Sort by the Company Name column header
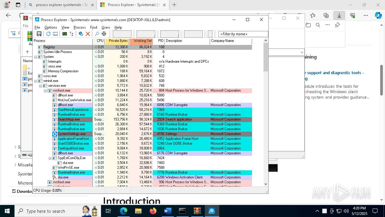Image resolution: width=385 pixels, height=217 pixels. tap(231, 41)
